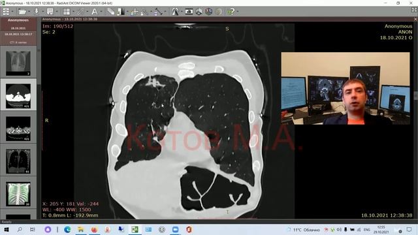The image size is (418, 235).
Task: Click the PACS download arrow icon
Action: [x=37, y=12]
